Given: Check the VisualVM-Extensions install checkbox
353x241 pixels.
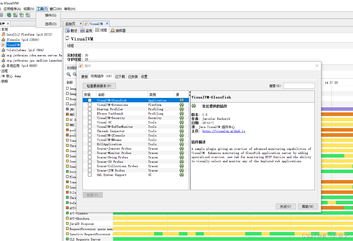Looking at the screenshot, I should [90, 105].
